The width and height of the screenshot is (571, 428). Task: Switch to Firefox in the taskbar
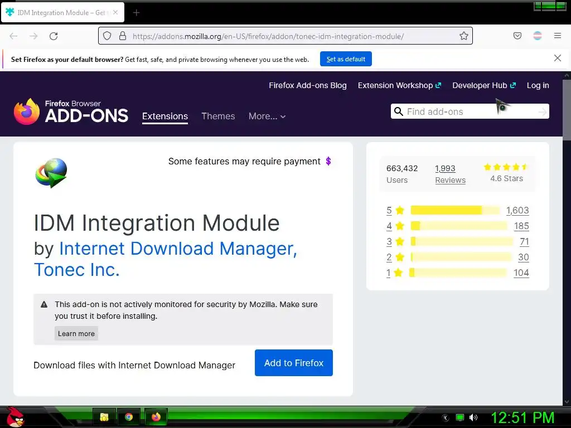pyautogui.click(x=156, y=417)
